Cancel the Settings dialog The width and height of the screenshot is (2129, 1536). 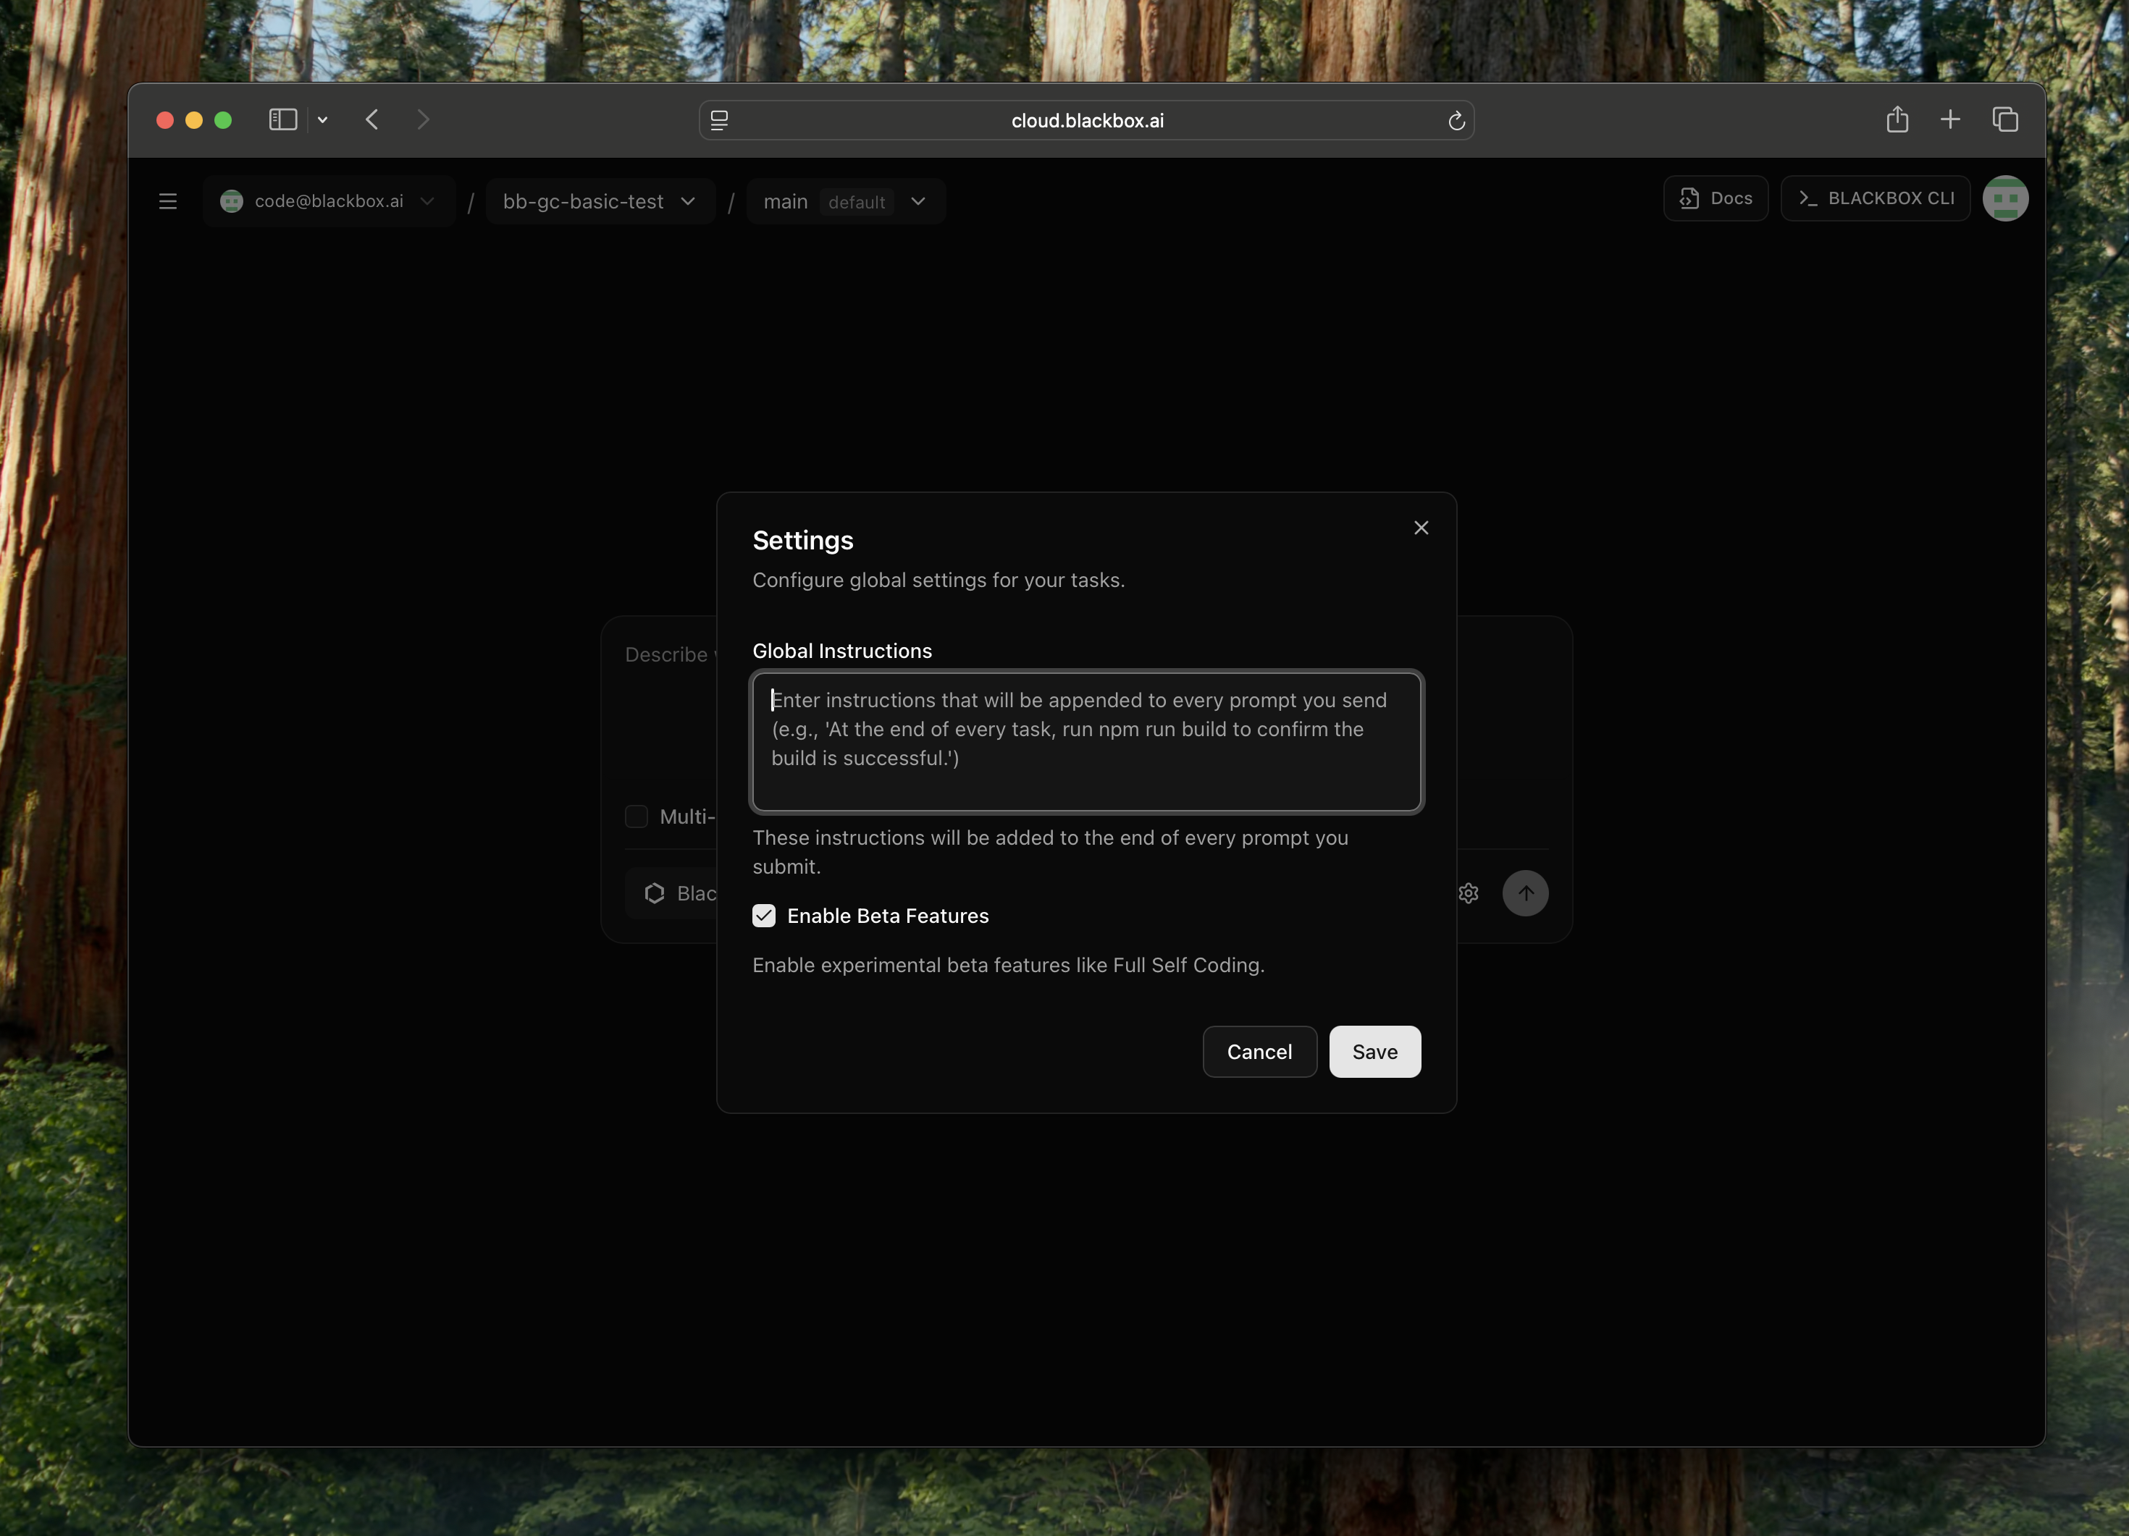click(1259, 1052)
